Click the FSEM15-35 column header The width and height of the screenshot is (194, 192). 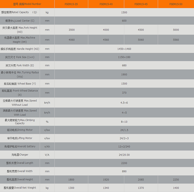pyautogui.click(x=71, y=4)
